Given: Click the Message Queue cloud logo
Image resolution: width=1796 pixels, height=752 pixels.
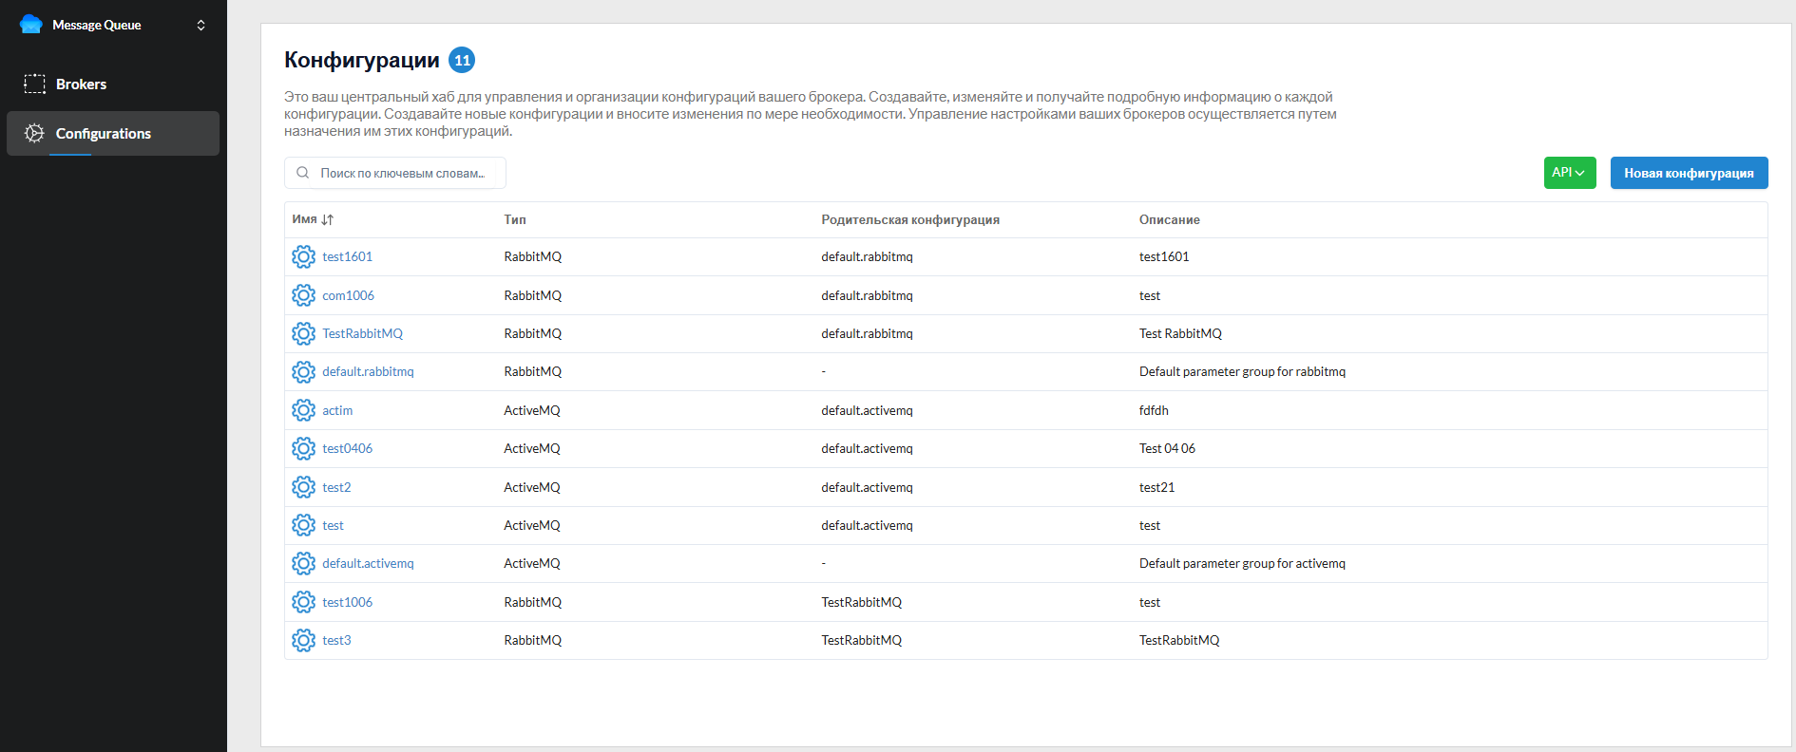Looking at the screenshot, I should click(x=31, y=25).
